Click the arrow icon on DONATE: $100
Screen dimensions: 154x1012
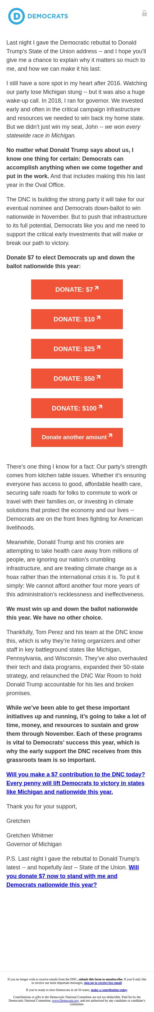tap(100, 407)
